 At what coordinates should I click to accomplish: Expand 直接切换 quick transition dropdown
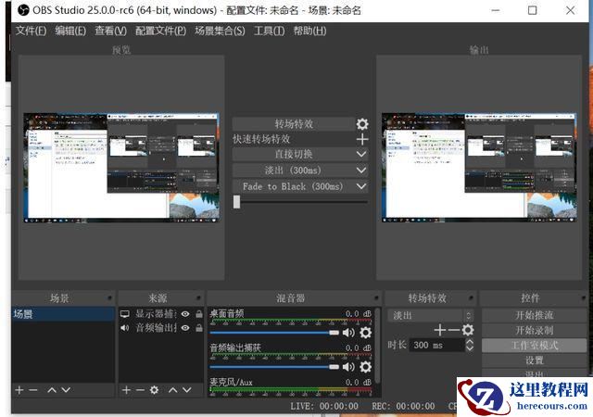pyautogui.click(x=361, y=154)
